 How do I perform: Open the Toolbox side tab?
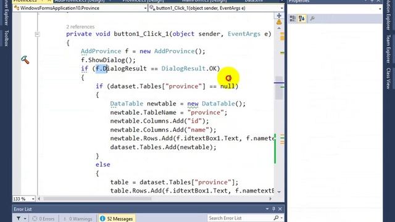pyautogui.click(x=6, y=38)
